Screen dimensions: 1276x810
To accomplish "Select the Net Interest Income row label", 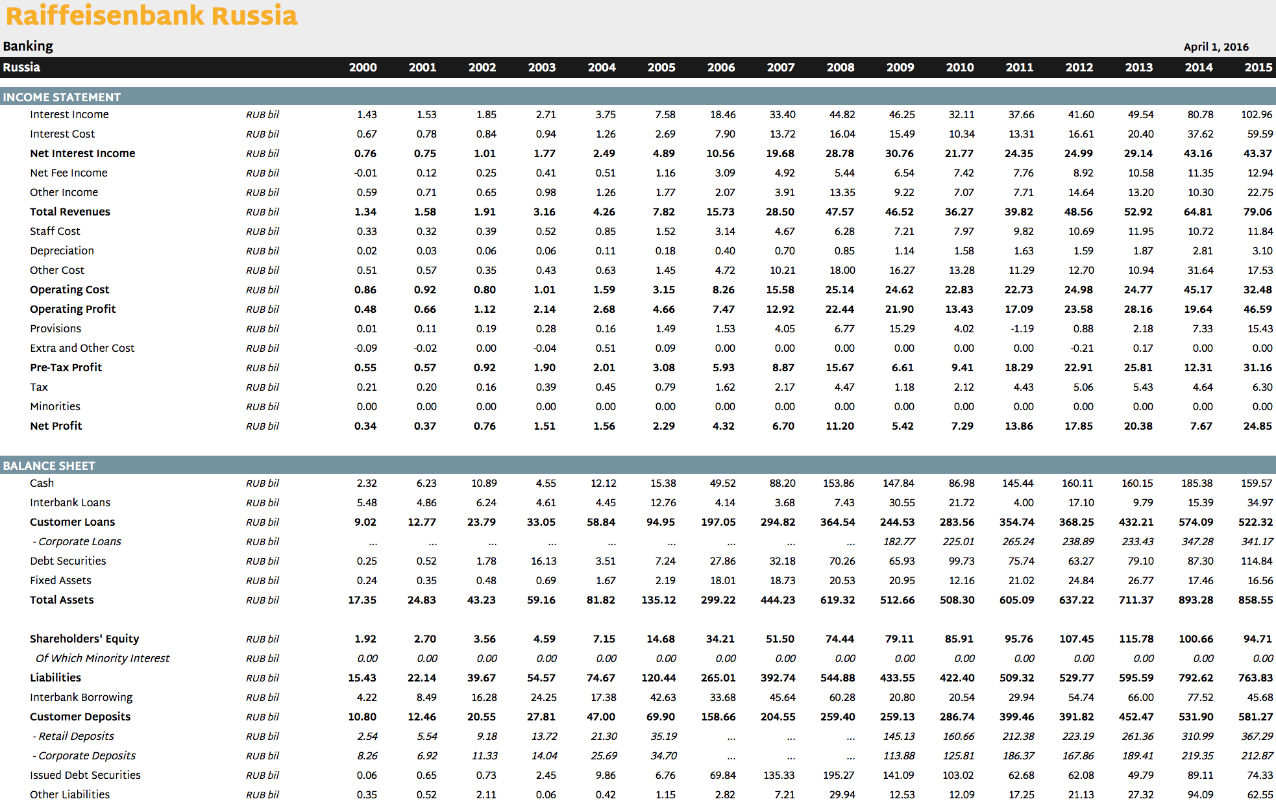I will point(82,154).
